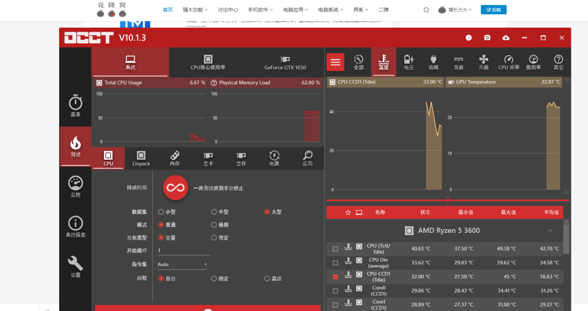The width and height of the screenshot is (588, 311).
Task: Expand the 手机软件 website menu
Action: (x=260, y=10)
